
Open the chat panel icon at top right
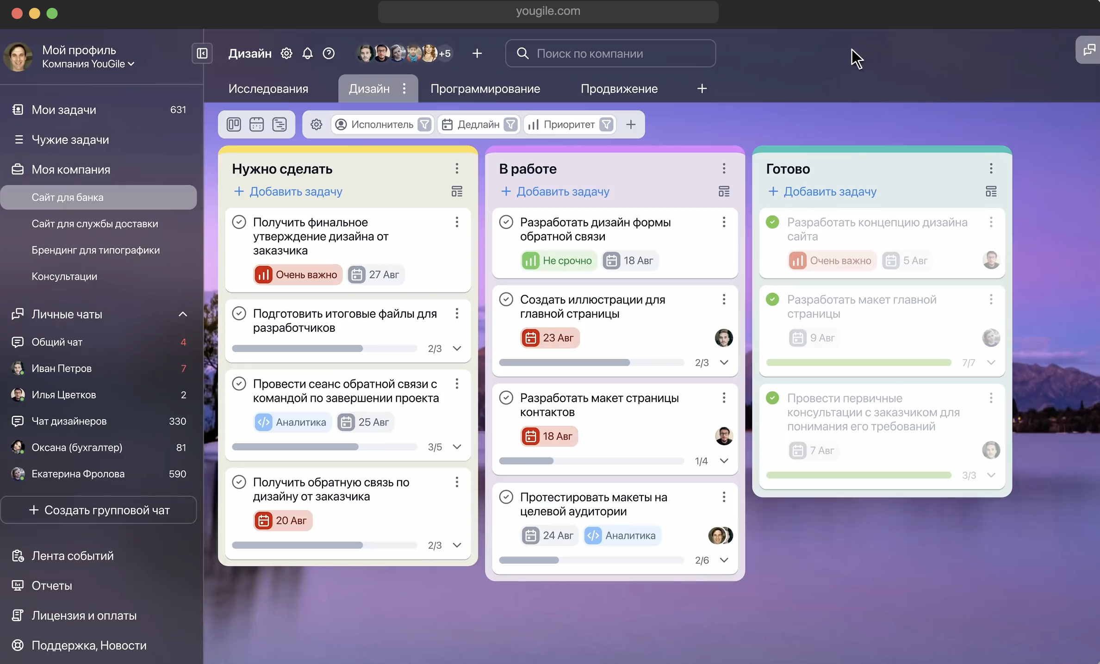pyautogui.click(x=1089, y=50)
